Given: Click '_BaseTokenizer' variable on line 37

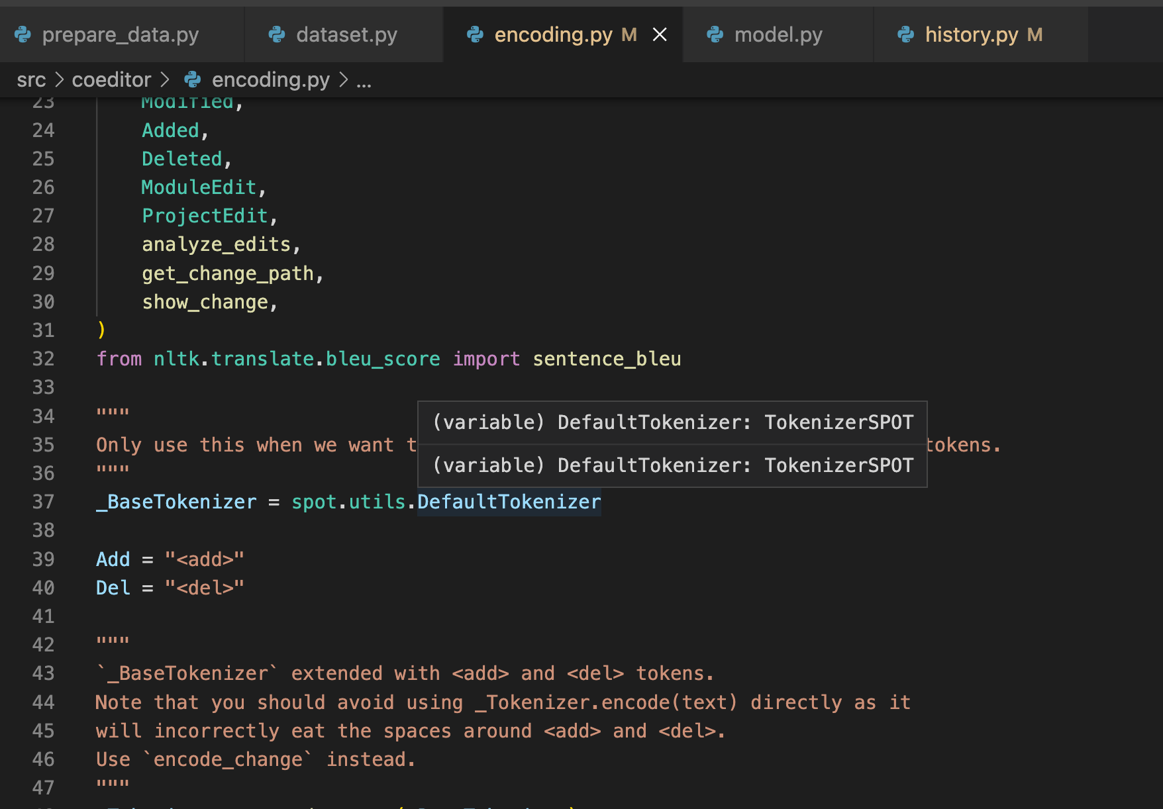Looking at the screenshot, I should click(x=176, y=502).
